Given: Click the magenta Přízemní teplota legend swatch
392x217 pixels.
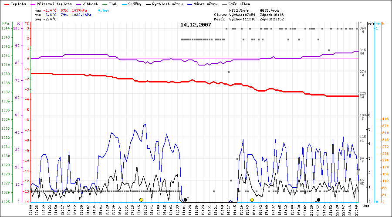Looking at the screenshot, I should click(33, 4).
